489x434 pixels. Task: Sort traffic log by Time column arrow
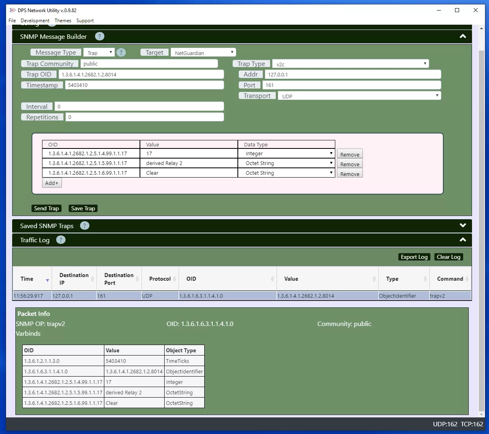(47, 280)
